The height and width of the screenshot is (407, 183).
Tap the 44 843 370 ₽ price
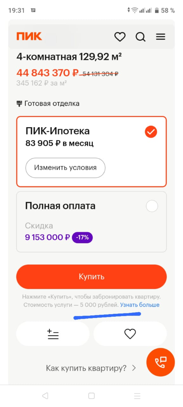pos(48,73)
